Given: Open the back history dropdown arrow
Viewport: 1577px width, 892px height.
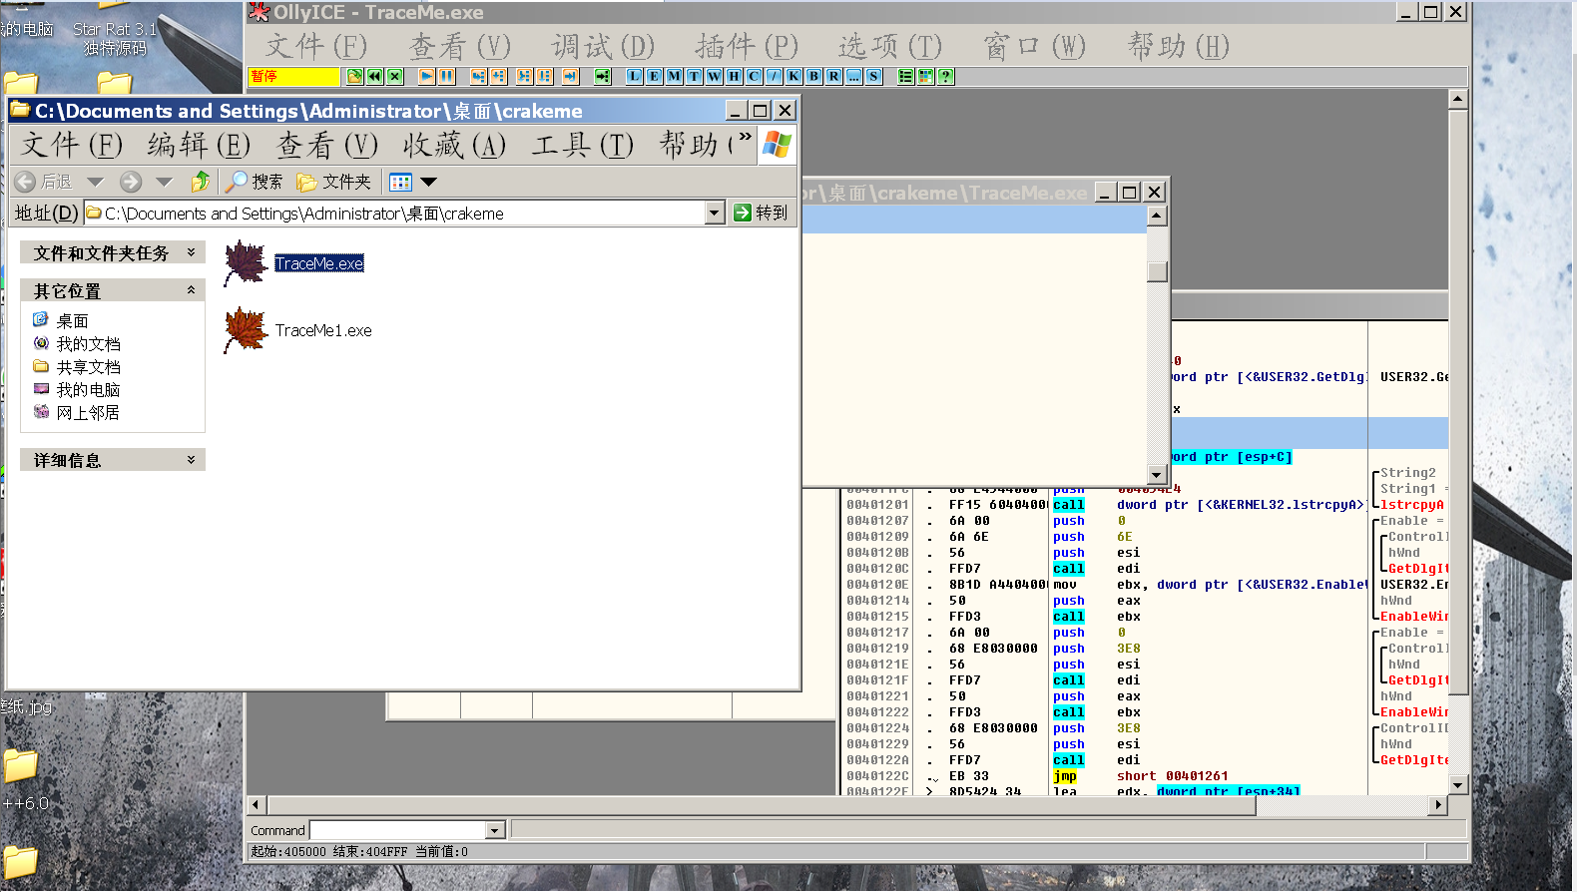Looking at the screenshot, I should [x=95, y=182].
